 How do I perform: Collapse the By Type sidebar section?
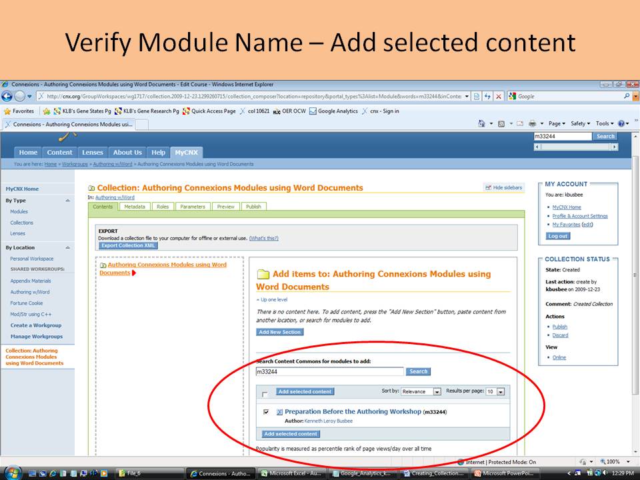(68, 201)
